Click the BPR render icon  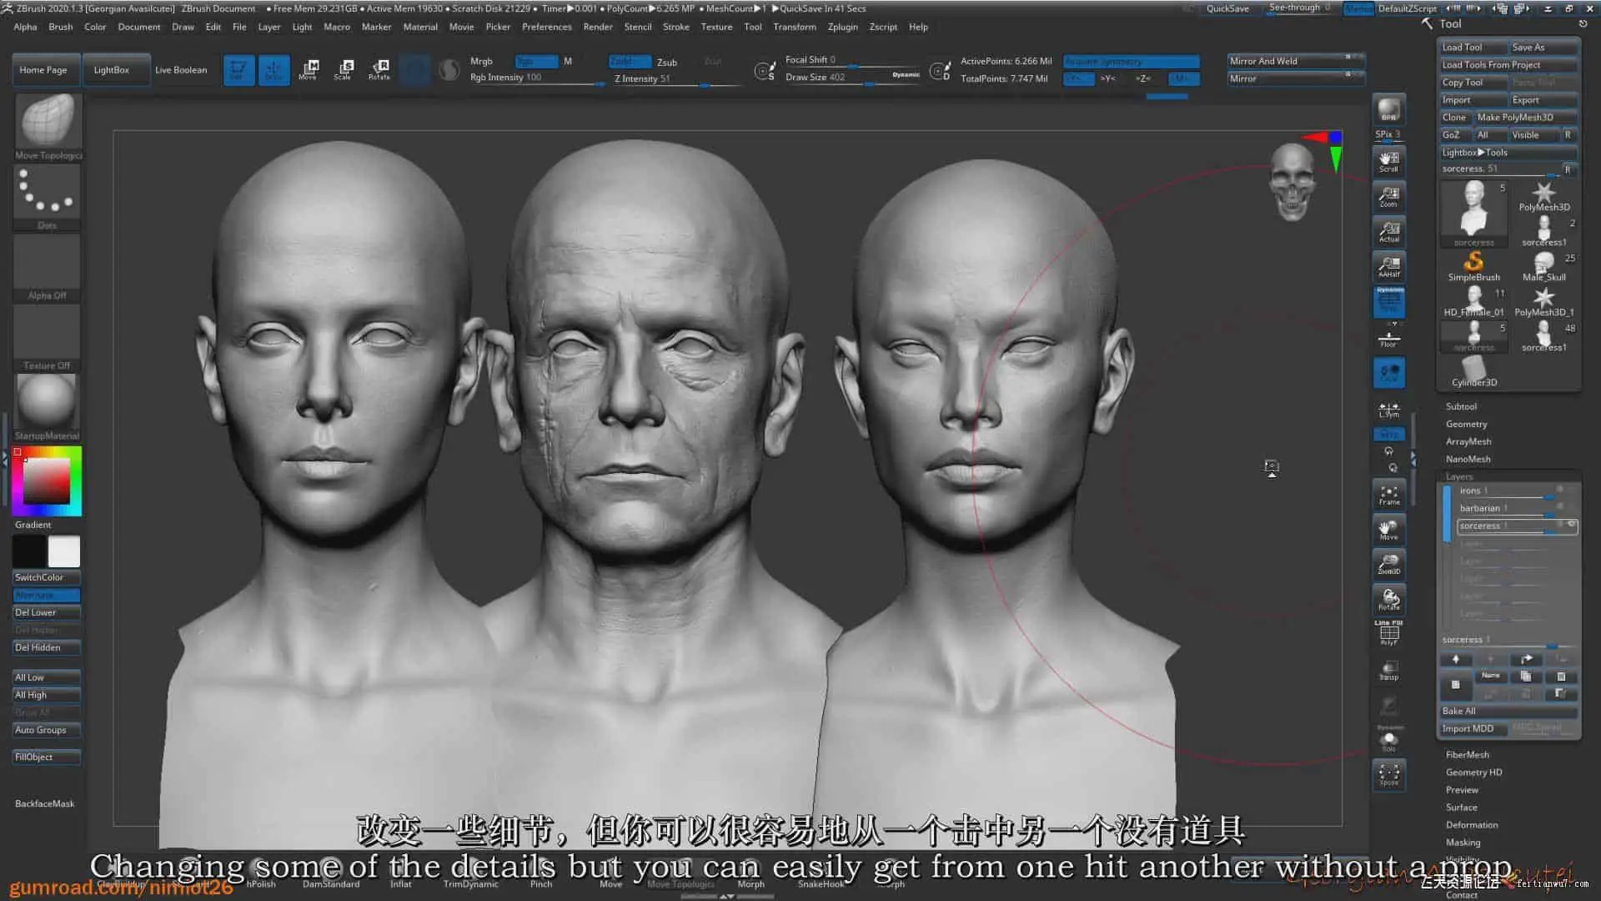coord(1388,109)
